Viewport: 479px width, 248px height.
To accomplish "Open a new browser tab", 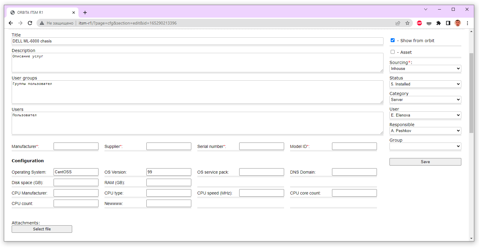I will 85,13.
